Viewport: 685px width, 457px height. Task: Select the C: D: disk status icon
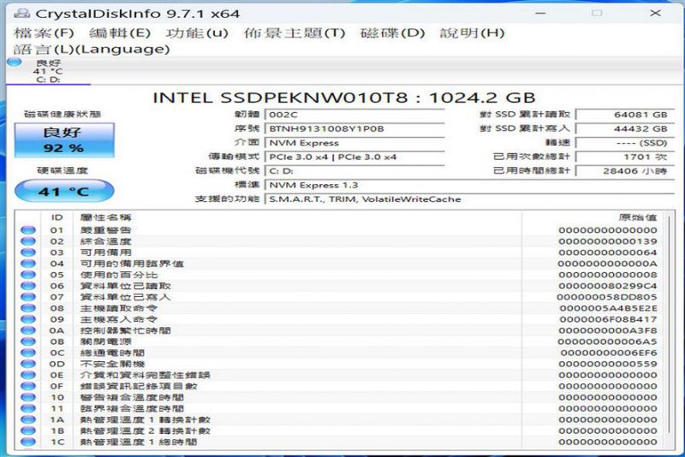(15, 63)
